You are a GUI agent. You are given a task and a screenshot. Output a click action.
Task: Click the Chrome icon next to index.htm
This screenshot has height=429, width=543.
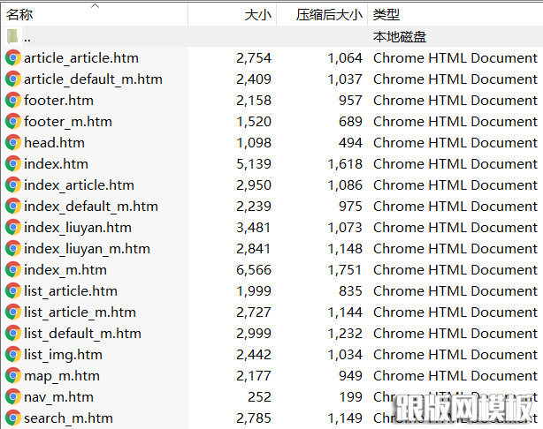[12, 164]
